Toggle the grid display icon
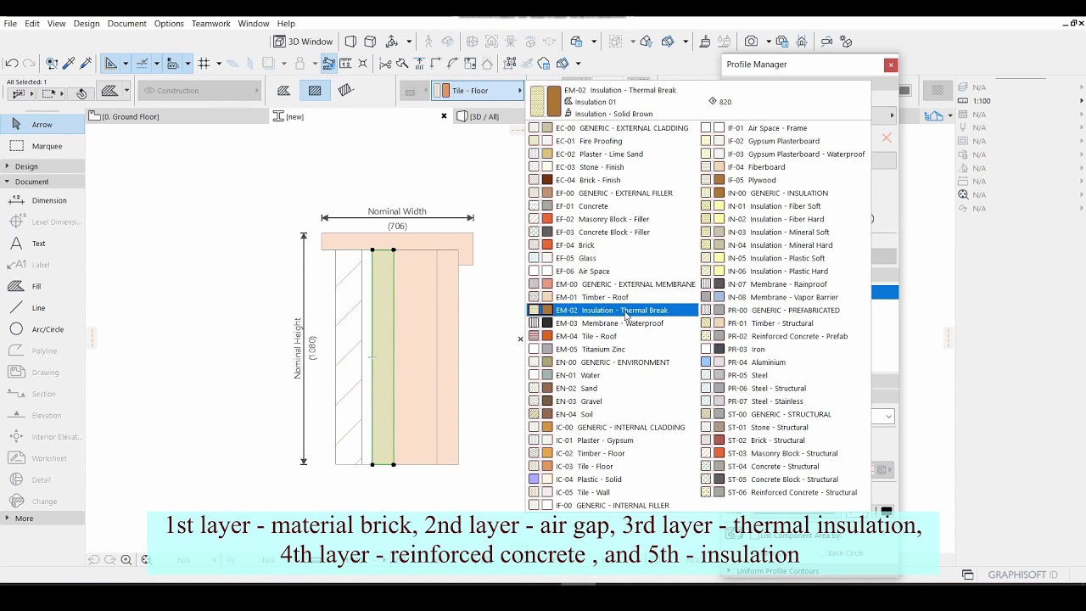This screenshot has height=611, width=1086. pos(204,64)
